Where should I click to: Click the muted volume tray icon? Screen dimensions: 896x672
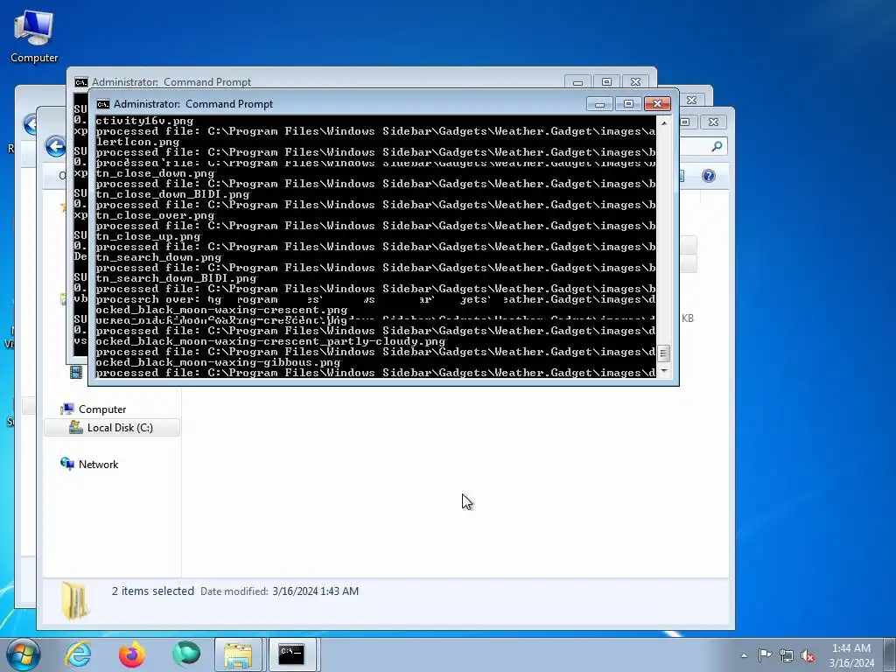[808, 655]
